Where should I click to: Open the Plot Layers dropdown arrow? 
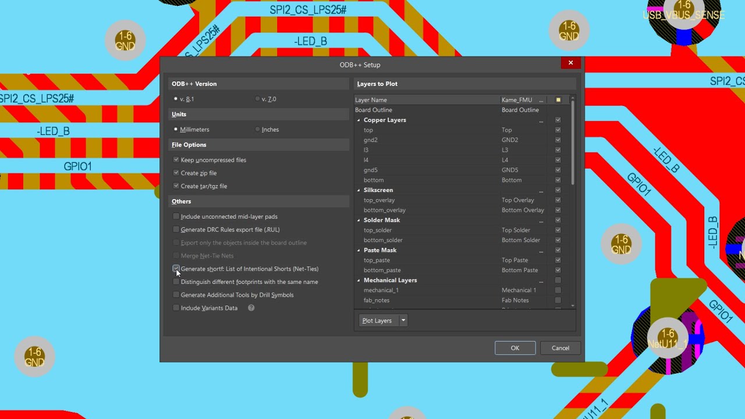coord(403,321)
